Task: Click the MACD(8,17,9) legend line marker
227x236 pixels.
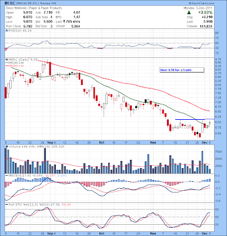Action: [x=6, y=175]
